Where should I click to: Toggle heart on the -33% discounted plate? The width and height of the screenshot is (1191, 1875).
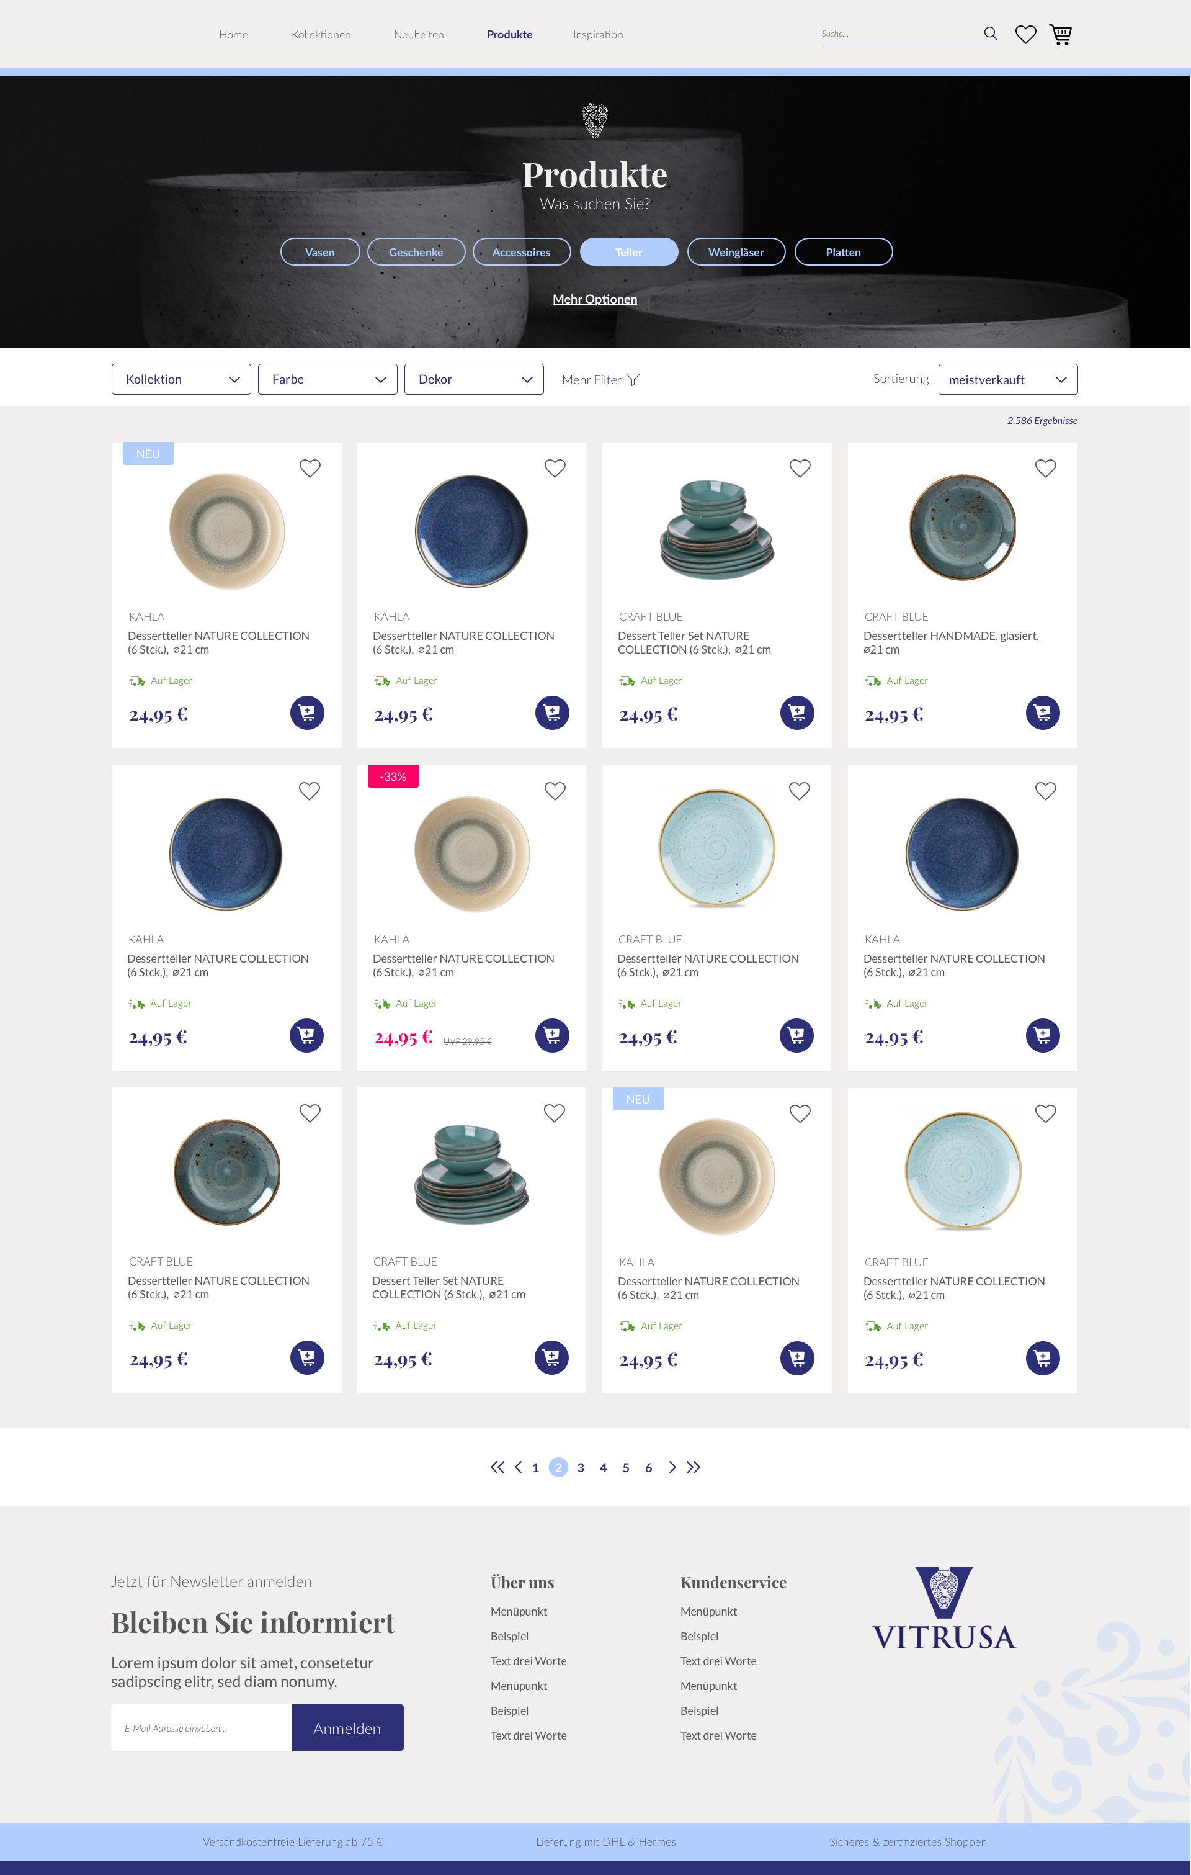[554, 791]
